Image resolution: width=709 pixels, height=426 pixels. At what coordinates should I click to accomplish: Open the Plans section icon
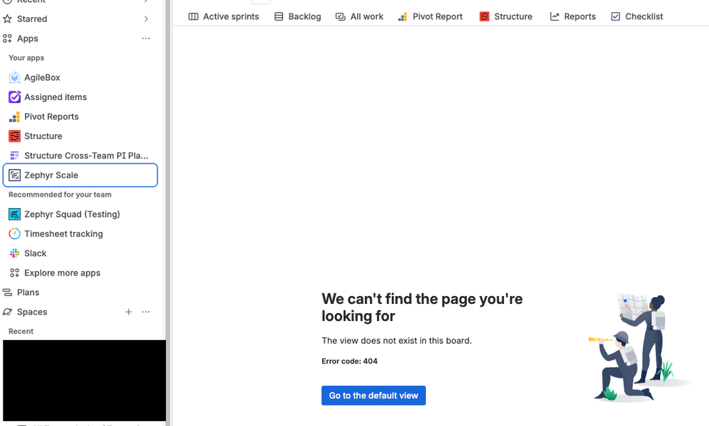pos(11,292)
